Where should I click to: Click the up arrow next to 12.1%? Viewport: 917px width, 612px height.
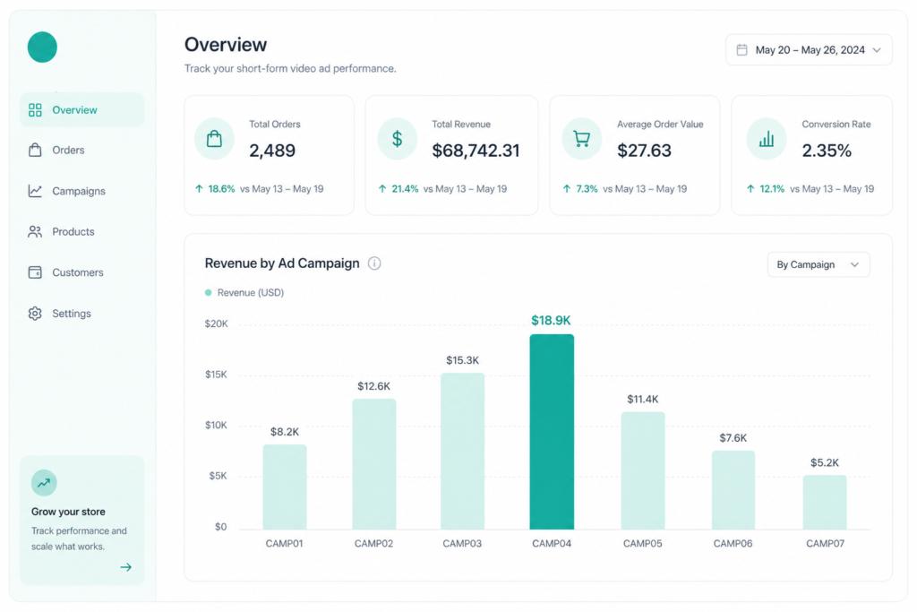(x=751, y=189)
